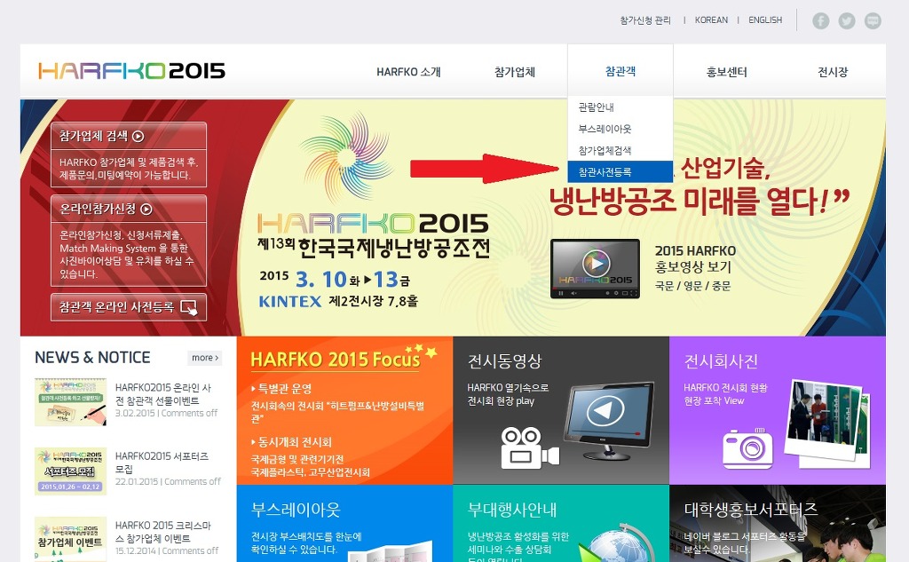Viewport: 909px width, 562px height.
Task: Open the 참가업체 이벤트 news thumbnail
Action: [70, 540]
